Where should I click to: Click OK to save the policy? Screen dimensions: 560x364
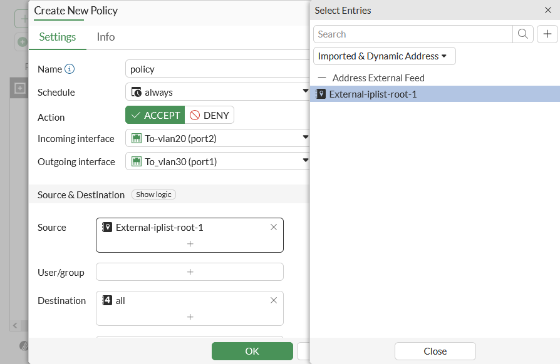(x=252, y=351)
